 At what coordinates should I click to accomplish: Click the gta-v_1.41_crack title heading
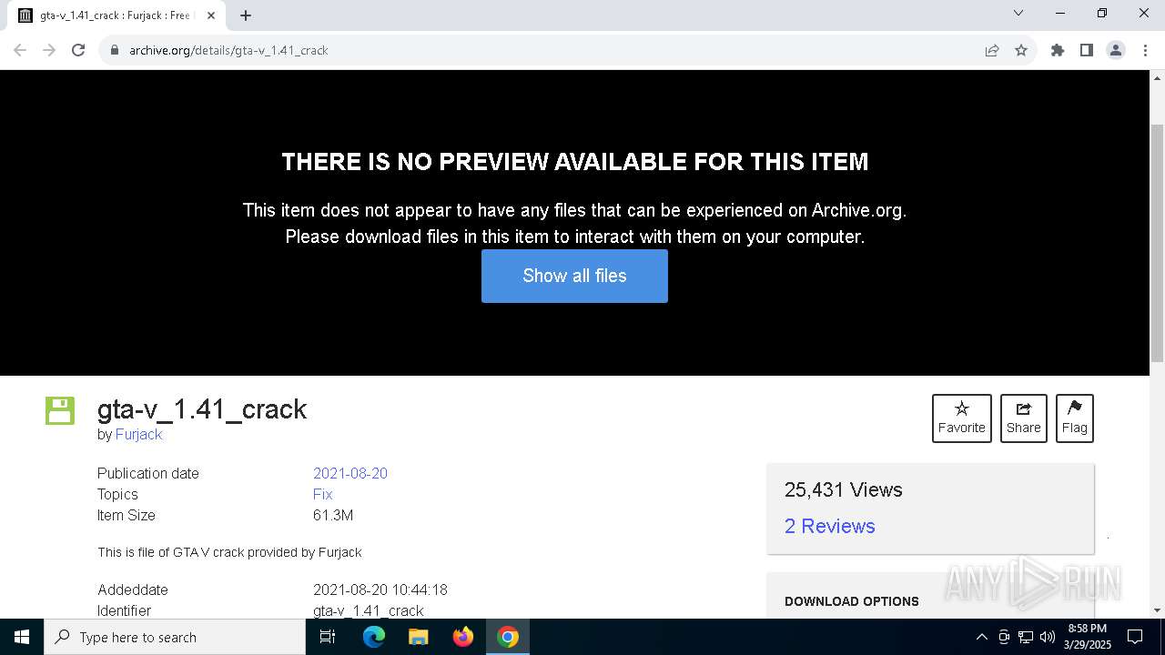[202, 409]
